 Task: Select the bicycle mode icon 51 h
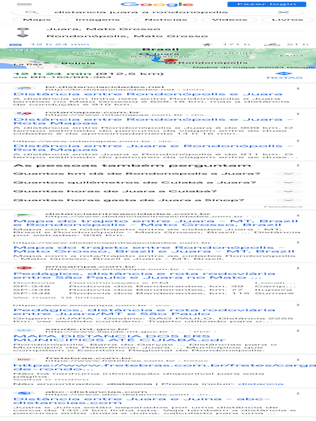click(x=286, y=44)
